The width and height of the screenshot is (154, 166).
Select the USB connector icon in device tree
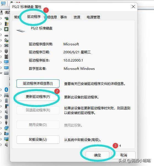[6, 123]
